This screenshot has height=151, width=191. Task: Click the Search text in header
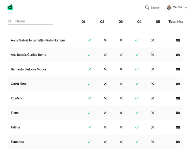(x=155, y=8)
